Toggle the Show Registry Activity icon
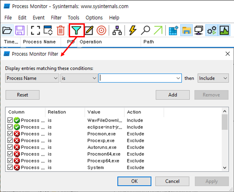Viewport: 234px width, 192px height. (x=173, y=30)
